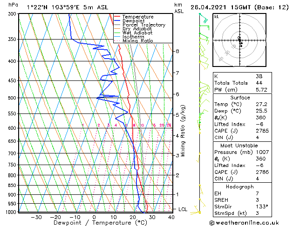Click the 'kt' label in the hodograph
293x226 pixels.
coord(217,16)
